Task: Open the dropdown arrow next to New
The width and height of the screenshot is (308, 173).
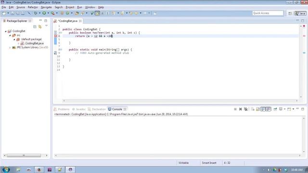Action: tap(8, 13)
